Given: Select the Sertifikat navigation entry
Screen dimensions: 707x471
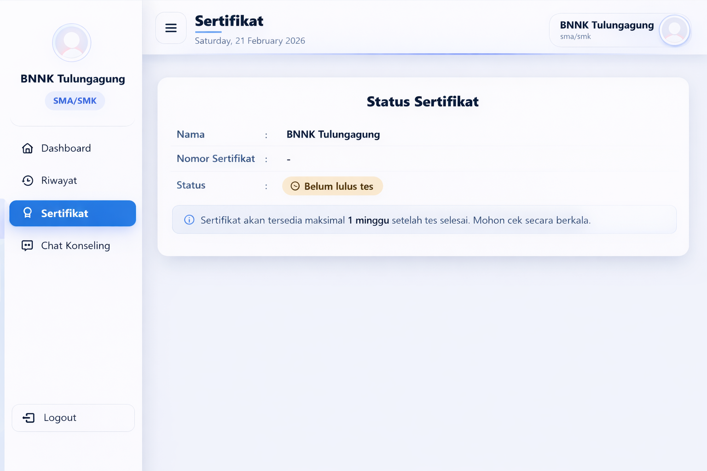Looking at the screenshot, I should pos(64,213).
